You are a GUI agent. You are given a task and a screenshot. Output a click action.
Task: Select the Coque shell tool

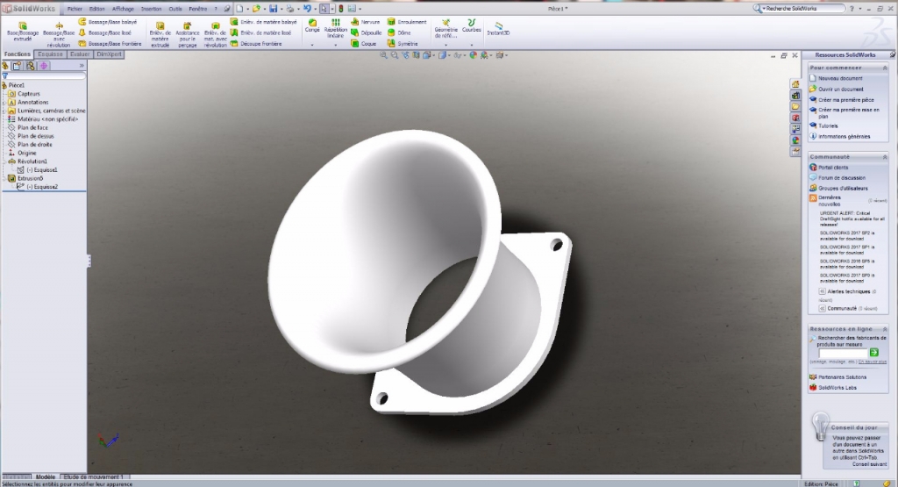364,44
